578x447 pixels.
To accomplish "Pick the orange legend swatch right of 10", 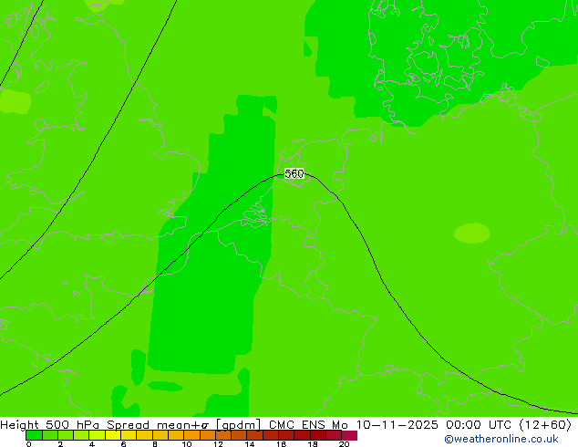I will click(x=192, y=435).
